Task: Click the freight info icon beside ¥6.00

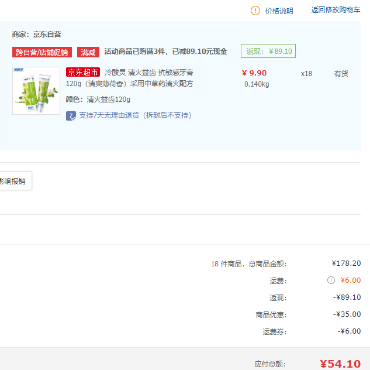Action: pos(331,280)
